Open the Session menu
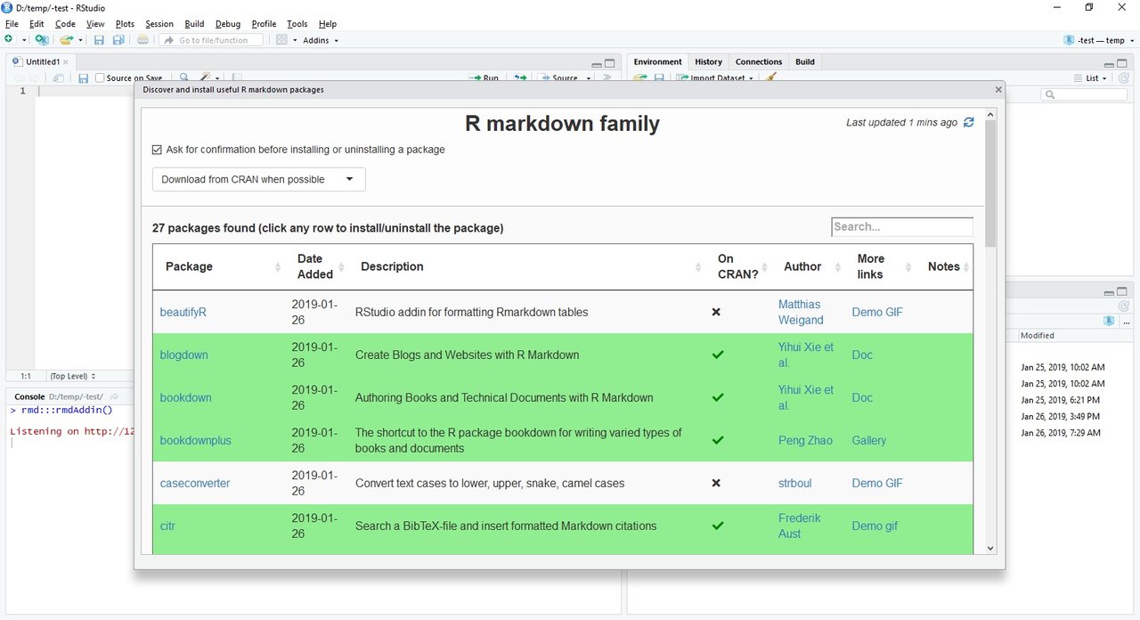Image resolution: width=1140 pixels, height=620 pixels. pos(159,24)
